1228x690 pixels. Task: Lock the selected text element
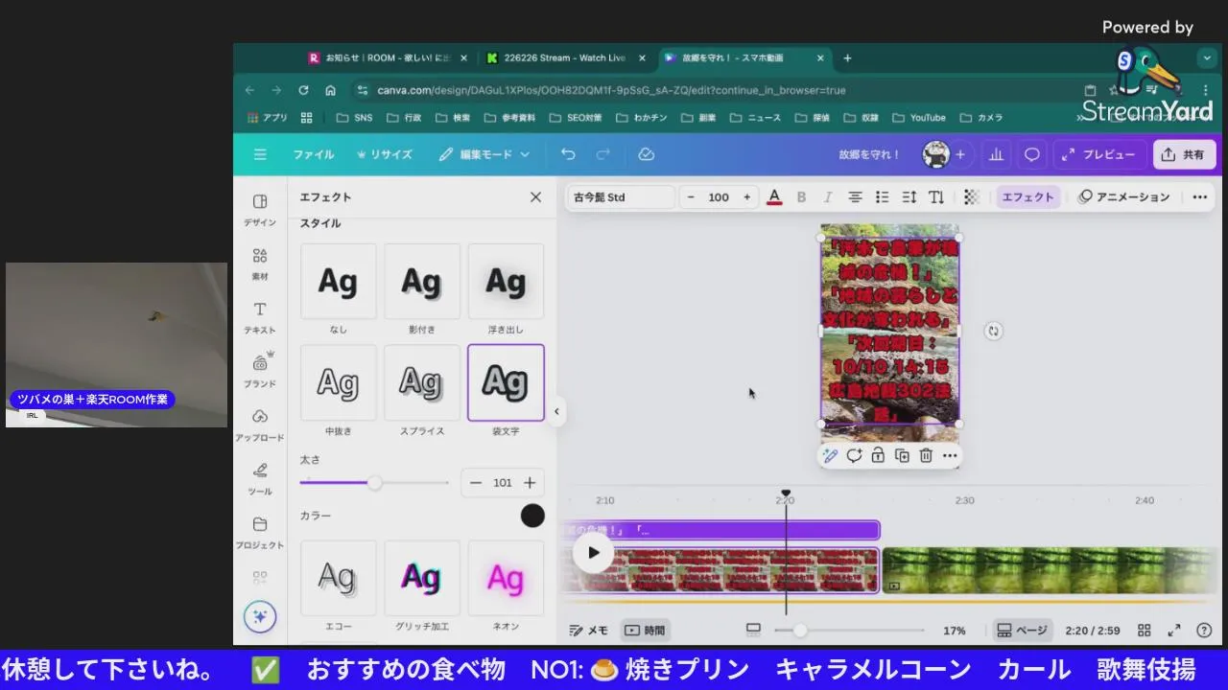[878, 456]
